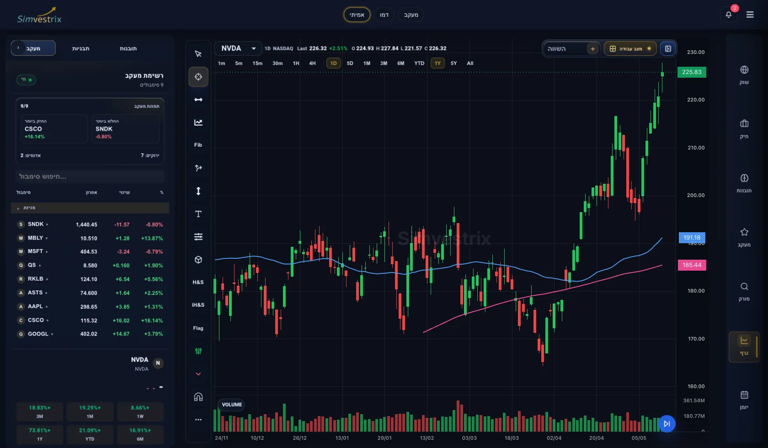Viewport: 768px width, 448px height.
Task: Open the hamburger main menu
Action: coord(750,15)
